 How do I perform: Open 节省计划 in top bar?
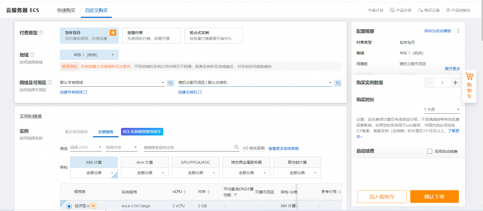(x=375, y=10)
